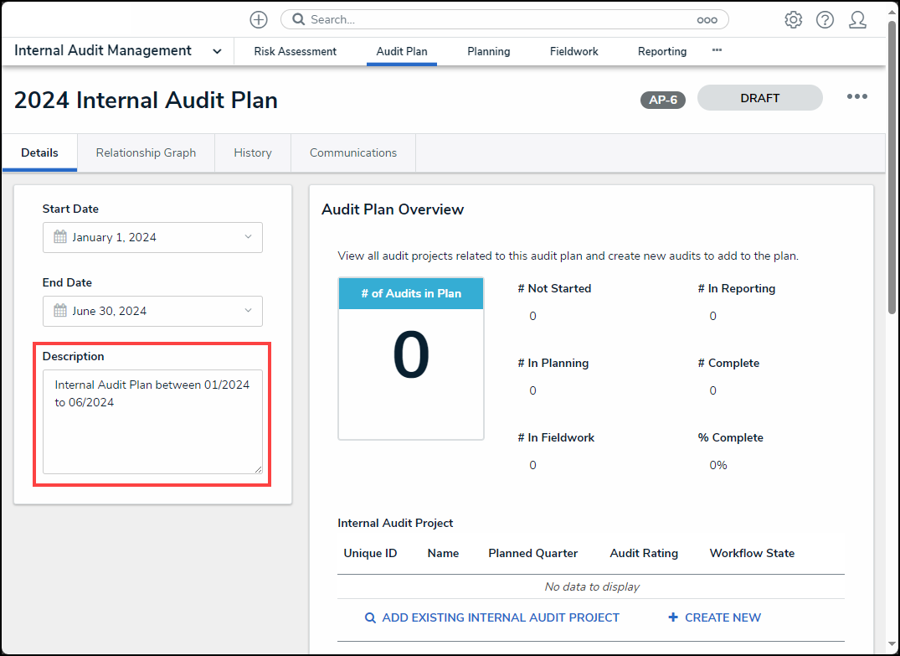Click the calendar icon in Start Date
This screenshot has width=900, height=656.
click(x=60, y=237)
